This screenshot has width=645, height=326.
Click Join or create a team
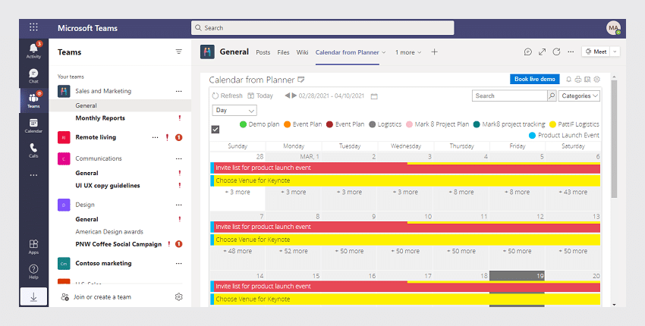96,297
